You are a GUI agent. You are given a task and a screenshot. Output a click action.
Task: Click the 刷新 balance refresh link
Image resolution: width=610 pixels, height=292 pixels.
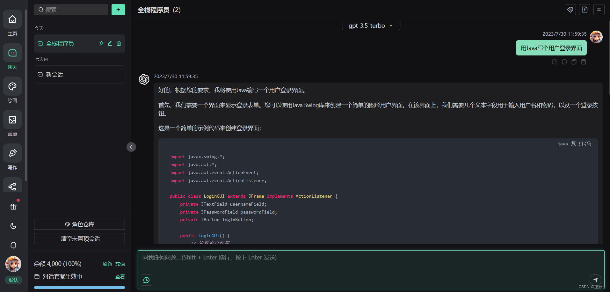107,264
